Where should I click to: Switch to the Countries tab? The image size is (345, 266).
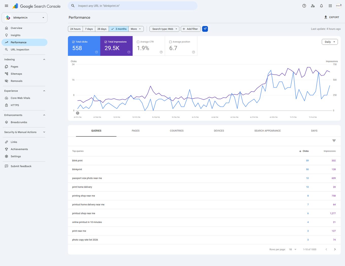[x=177, y=131]
